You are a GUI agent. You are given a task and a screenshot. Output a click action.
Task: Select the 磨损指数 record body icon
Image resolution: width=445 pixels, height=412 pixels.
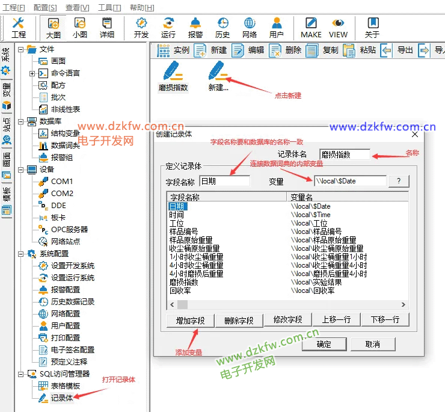(173, 76)
